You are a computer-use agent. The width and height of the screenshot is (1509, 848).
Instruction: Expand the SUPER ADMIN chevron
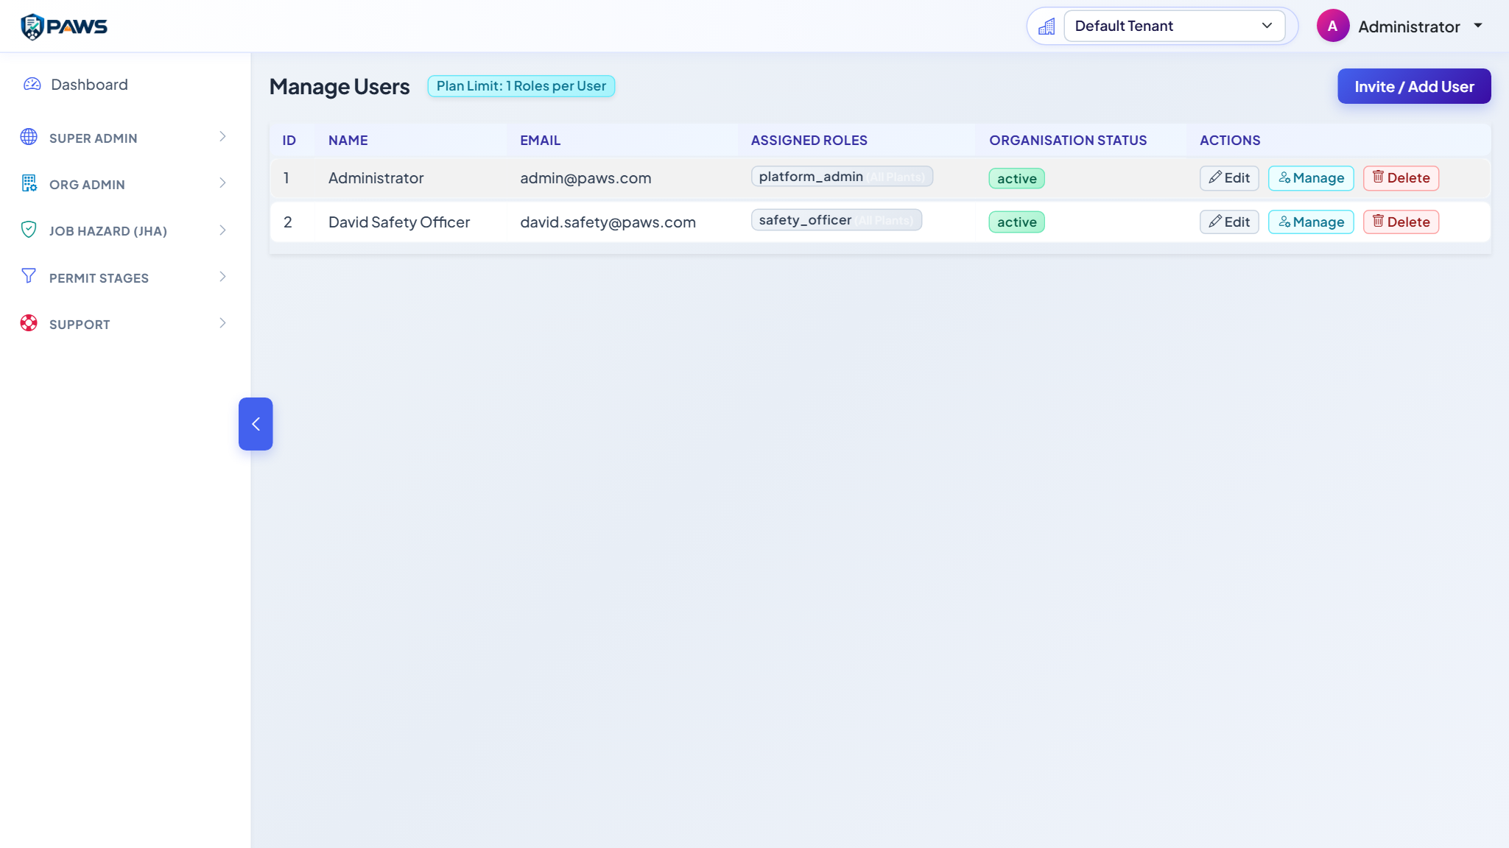click(x=222, y=137)
